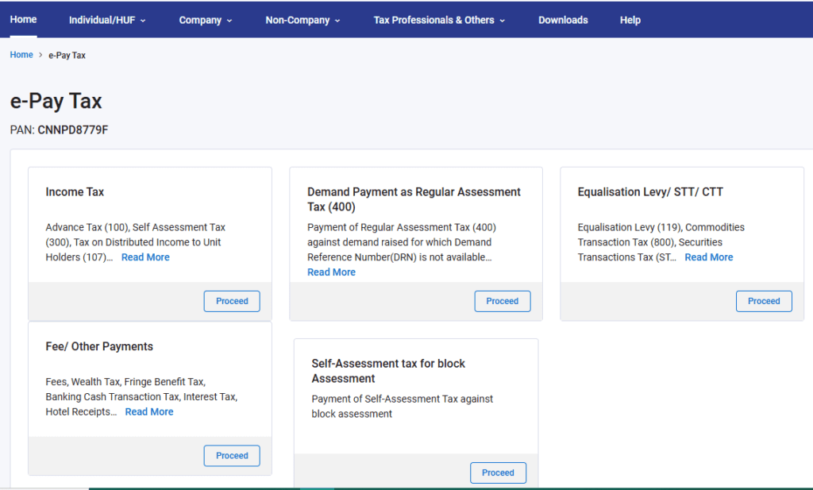813x490 pixels.
Task: Click the Home breadcrumb link
Action: [21, 56]
